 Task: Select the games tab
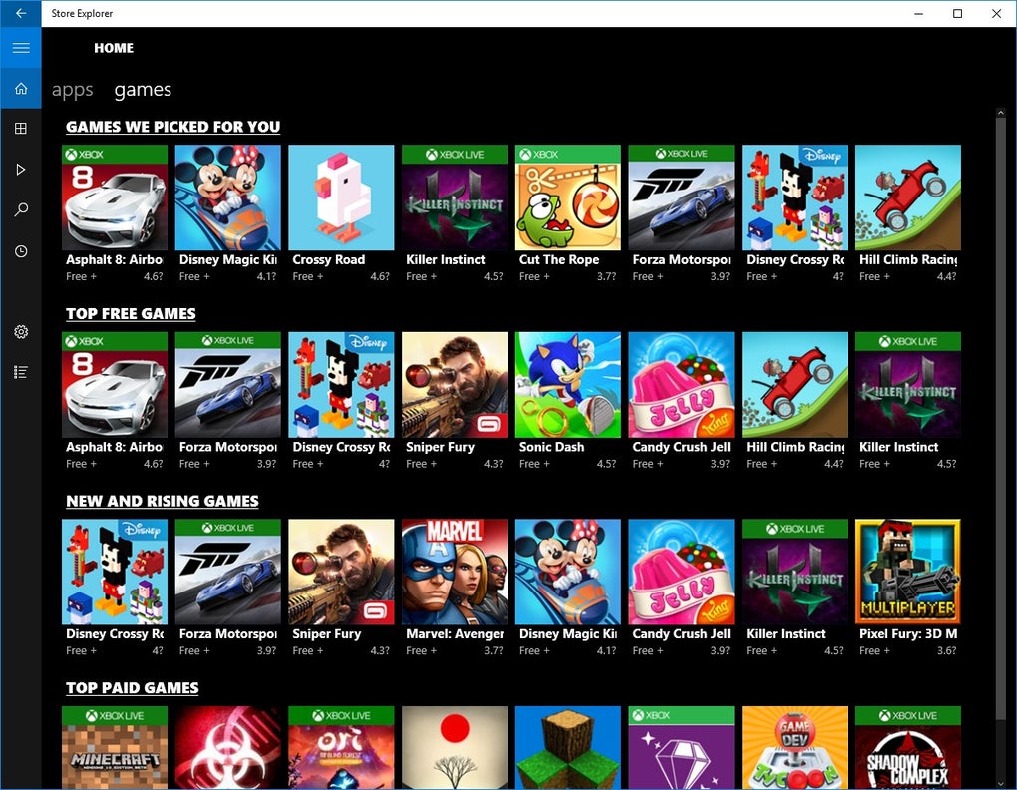click(x=142, y=89)
